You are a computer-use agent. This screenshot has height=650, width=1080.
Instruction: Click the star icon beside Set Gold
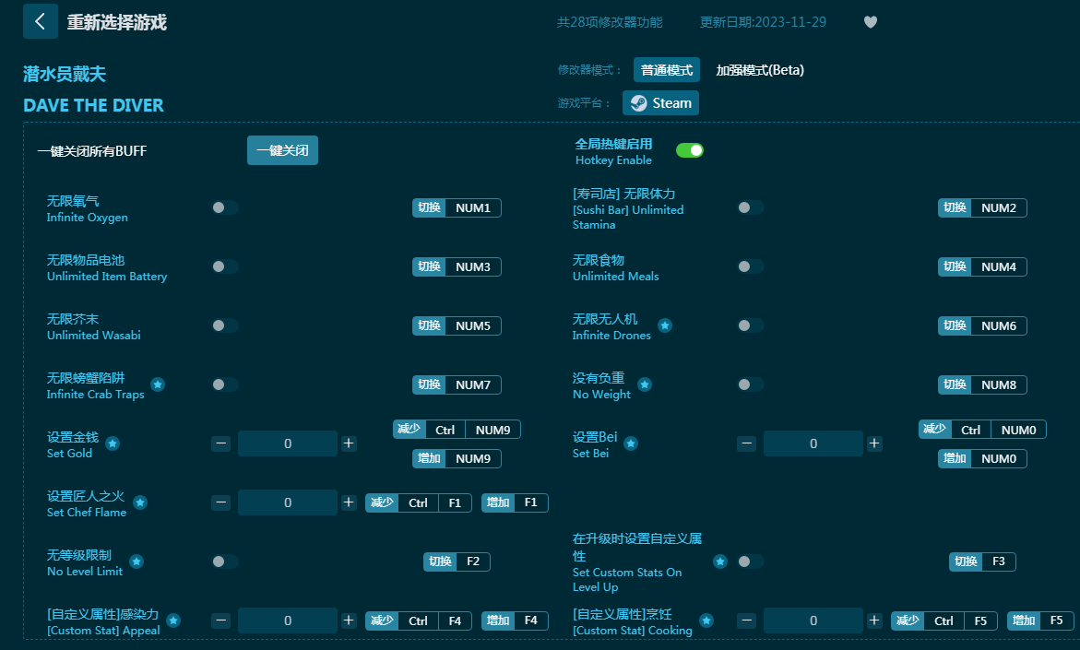(x=113, y=443)
